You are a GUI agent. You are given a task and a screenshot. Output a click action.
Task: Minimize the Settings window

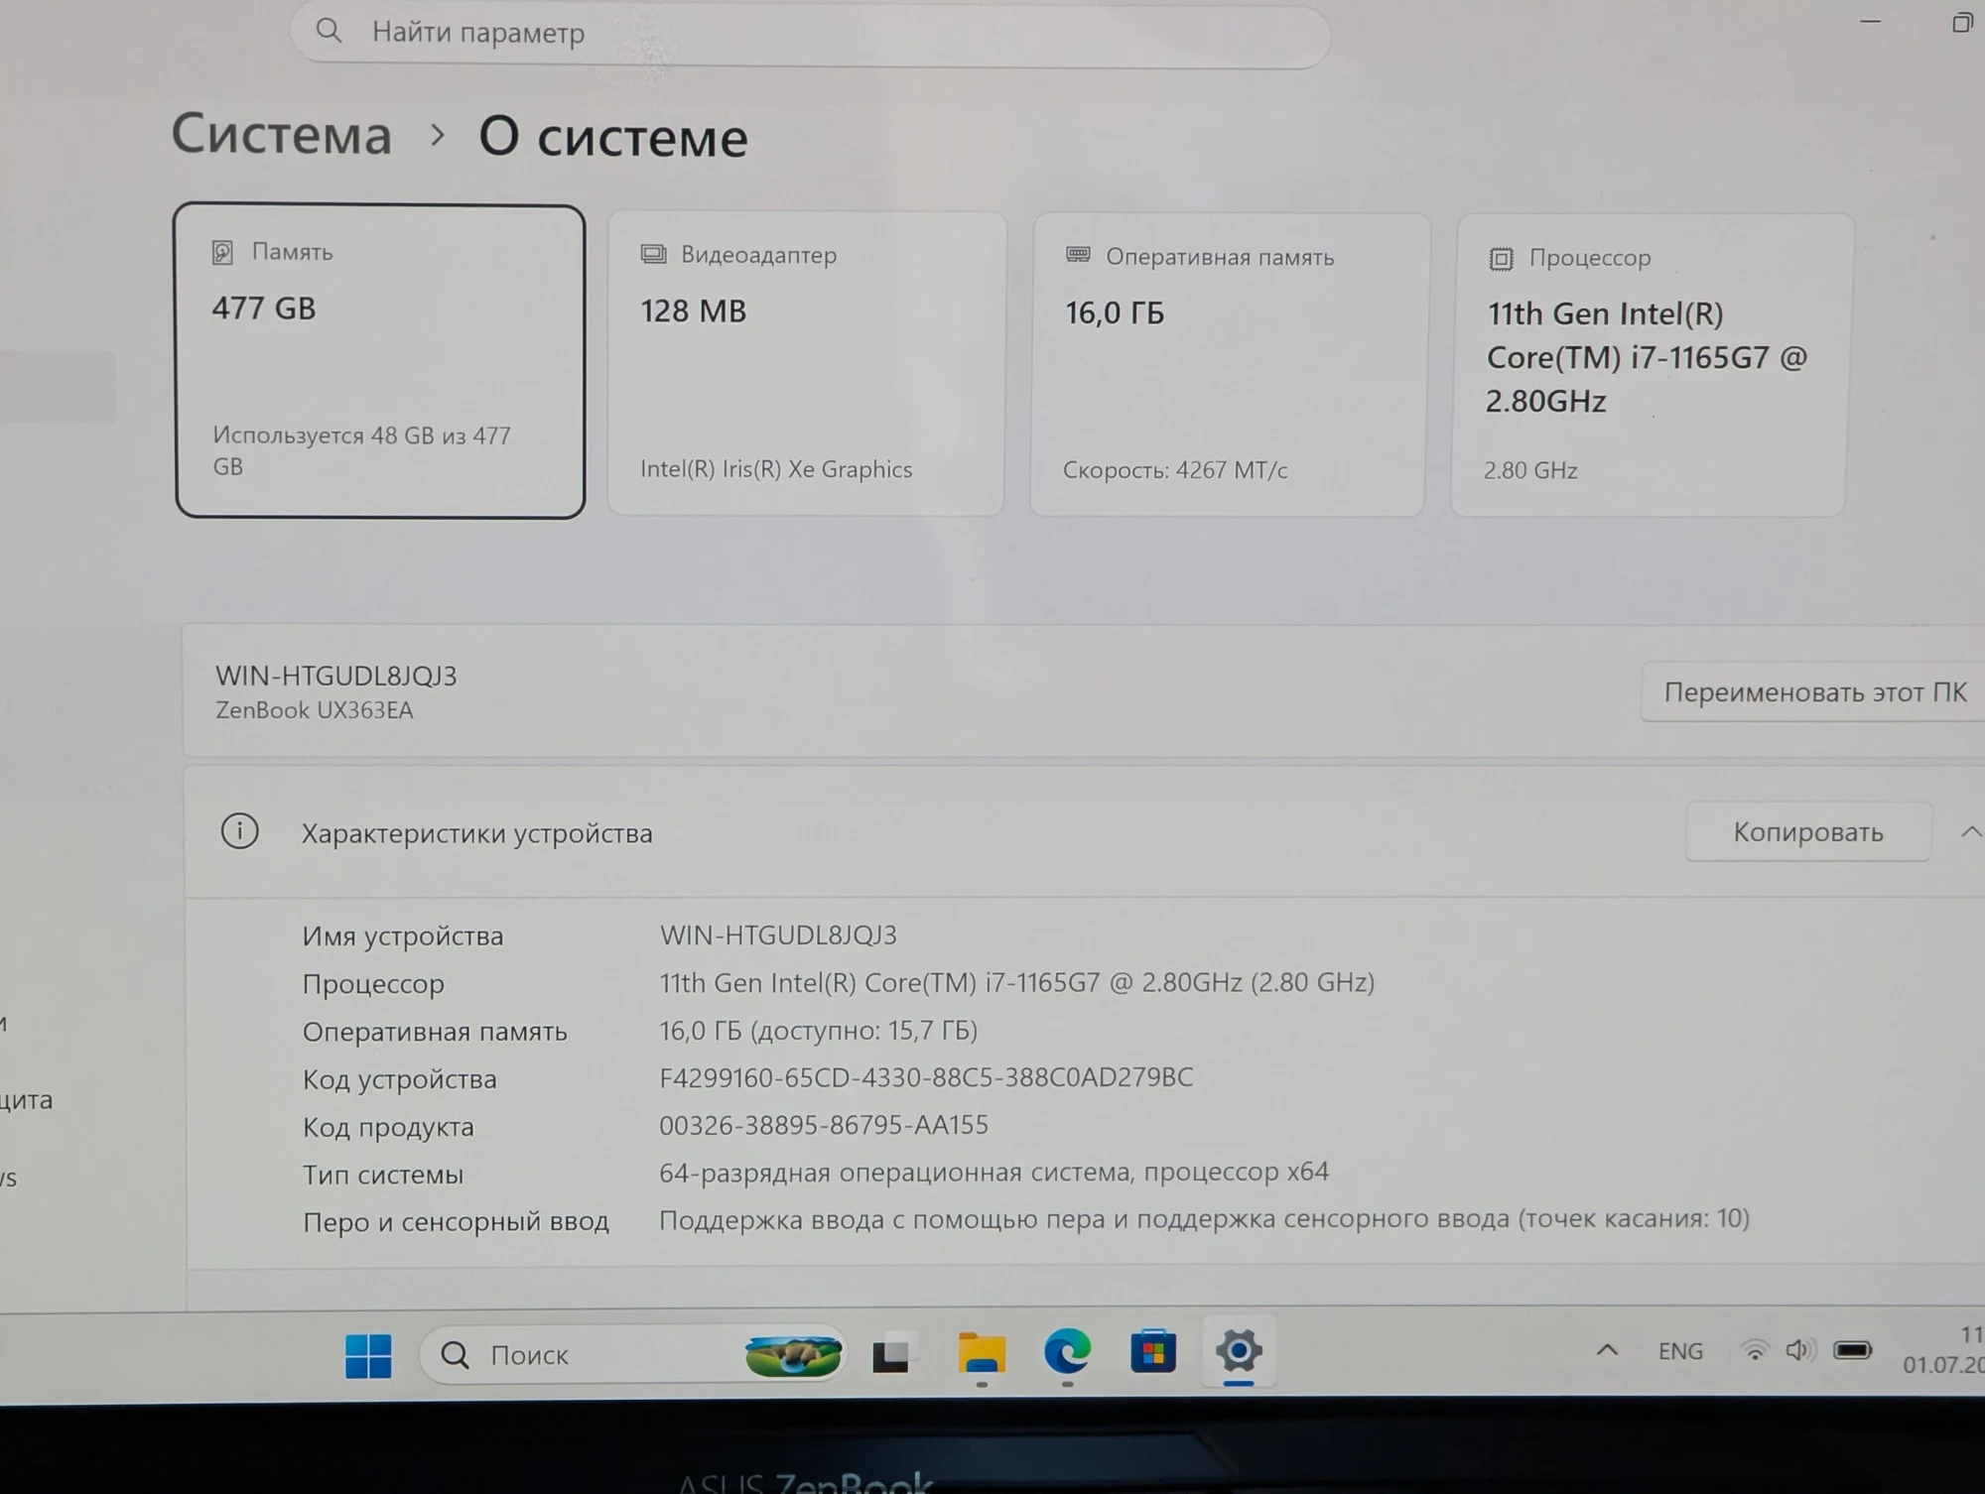1871,21
